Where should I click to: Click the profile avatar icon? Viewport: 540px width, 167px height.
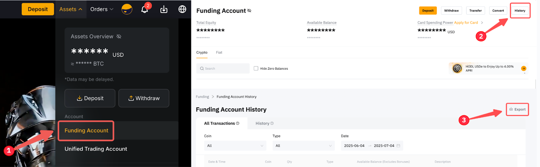click(x=127, y=9)
